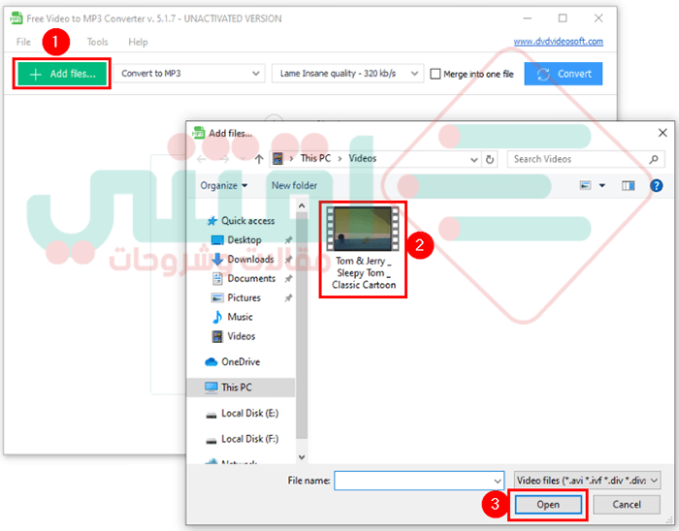This screenshot has width=679, height=531.
Task: Select Documents in navigation pane
Action: click(243, 278)
